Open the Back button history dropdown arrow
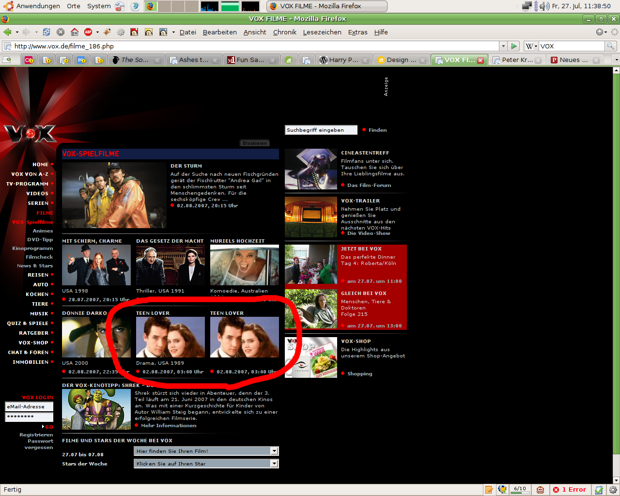 (17, 32)
